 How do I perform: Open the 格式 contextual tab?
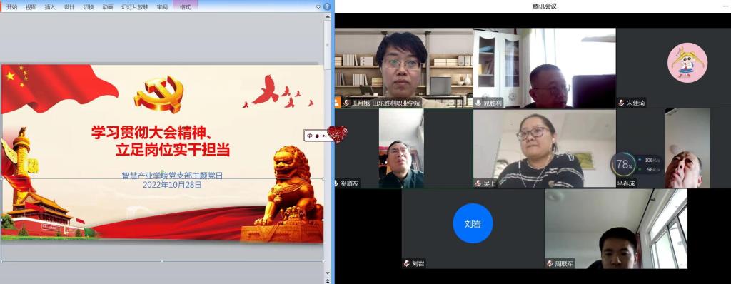185,7
